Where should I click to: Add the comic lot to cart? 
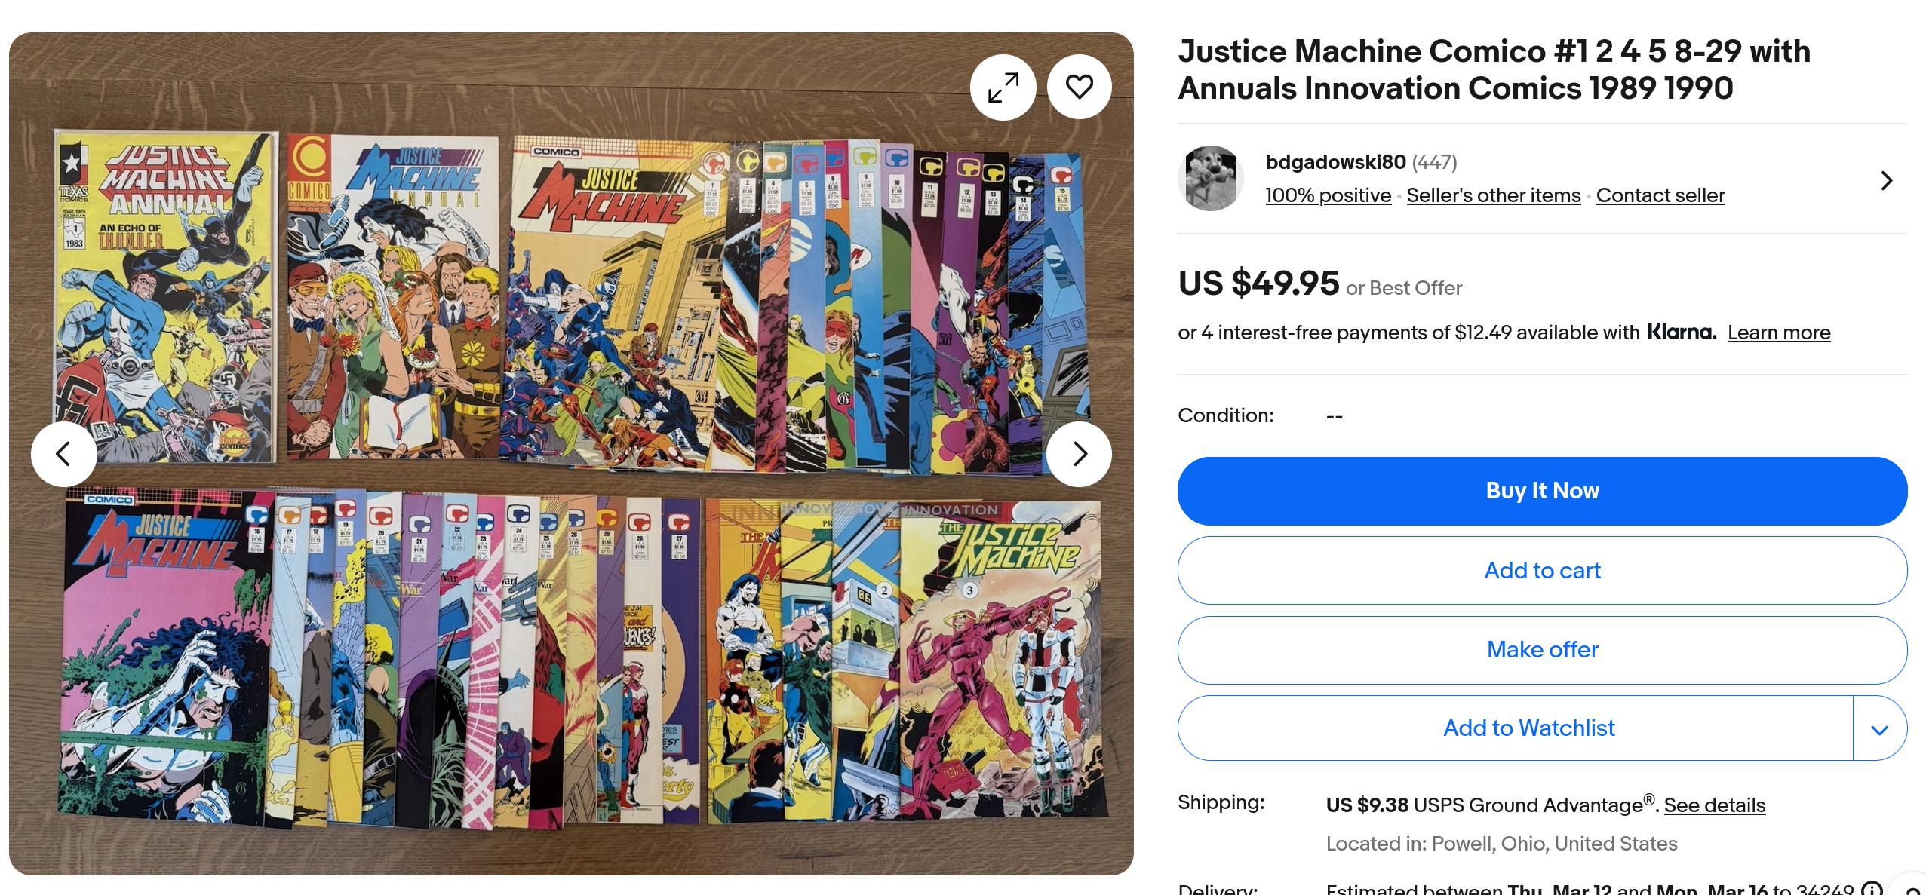click(x=1542, y=570)
